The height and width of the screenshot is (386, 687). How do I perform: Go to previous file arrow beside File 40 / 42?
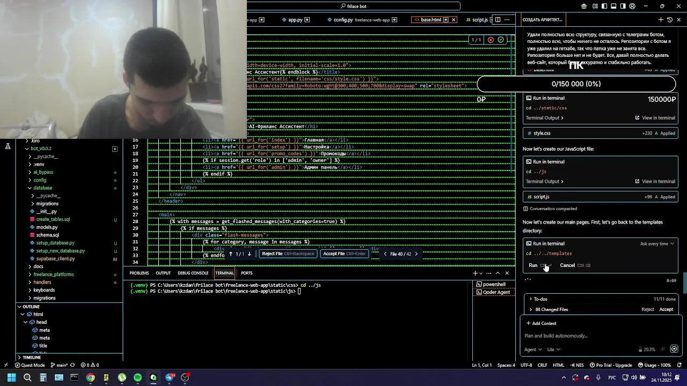coord(385,254)
